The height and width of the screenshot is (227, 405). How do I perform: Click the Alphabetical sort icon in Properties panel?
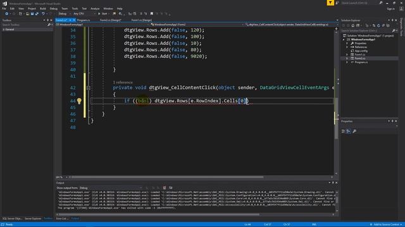point(349,131)
